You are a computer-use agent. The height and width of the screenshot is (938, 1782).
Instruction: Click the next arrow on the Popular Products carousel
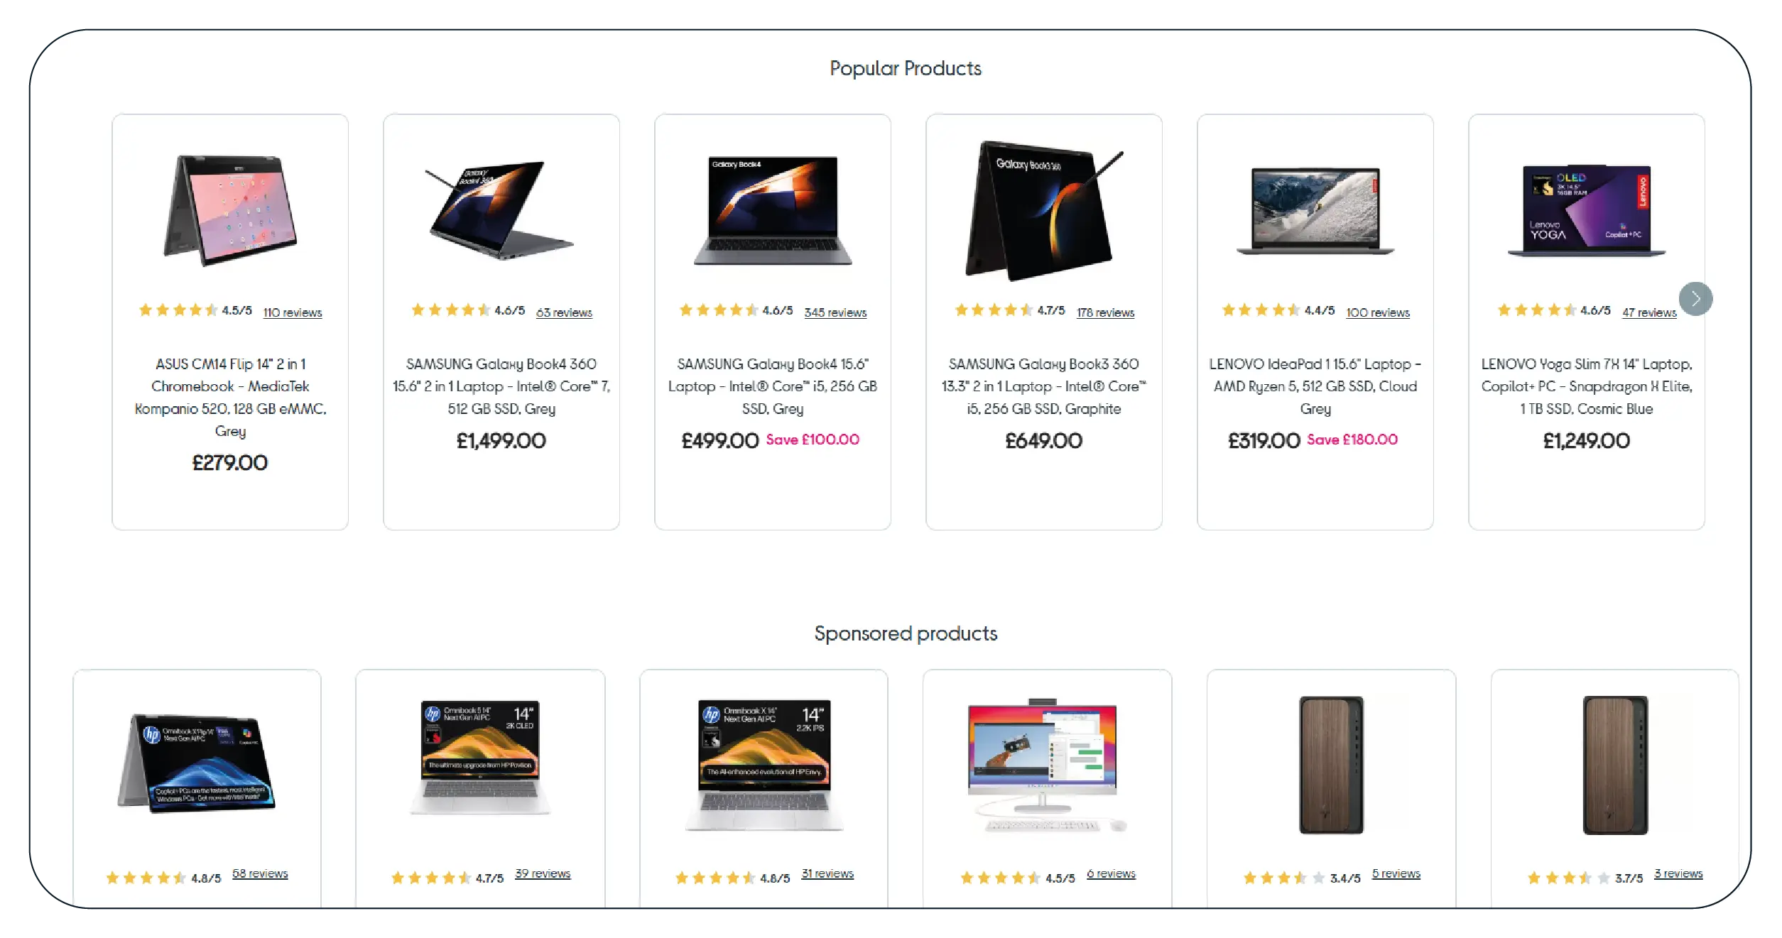click(x=1695, y=298)
